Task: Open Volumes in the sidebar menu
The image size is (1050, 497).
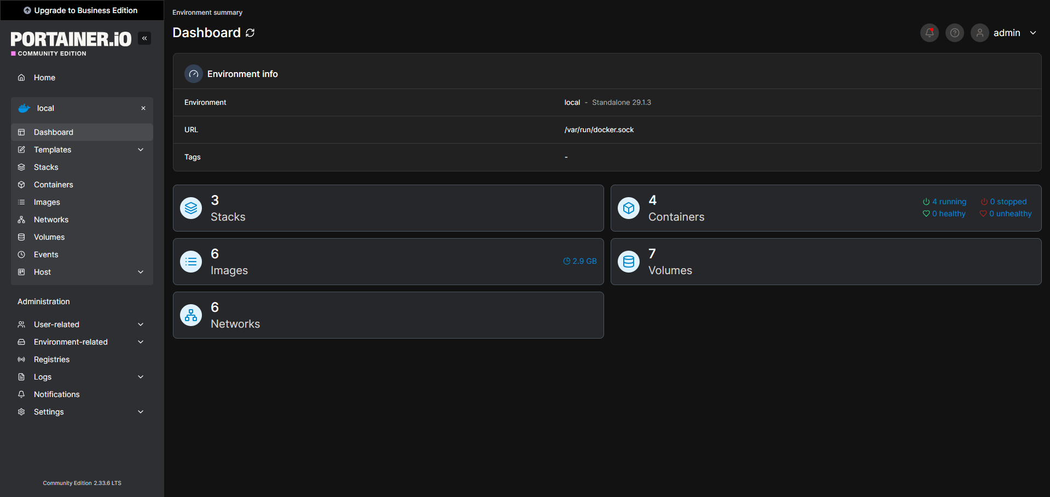Action: (82, 237)
